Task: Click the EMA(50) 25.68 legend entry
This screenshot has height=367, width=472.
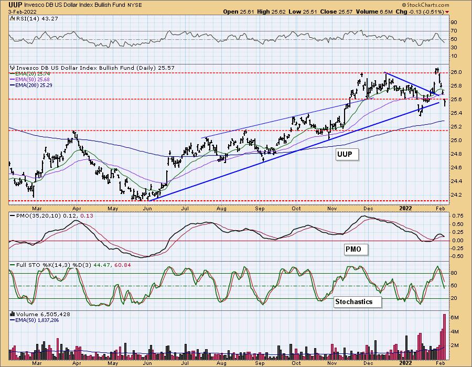Action: [x=30, y=79]
